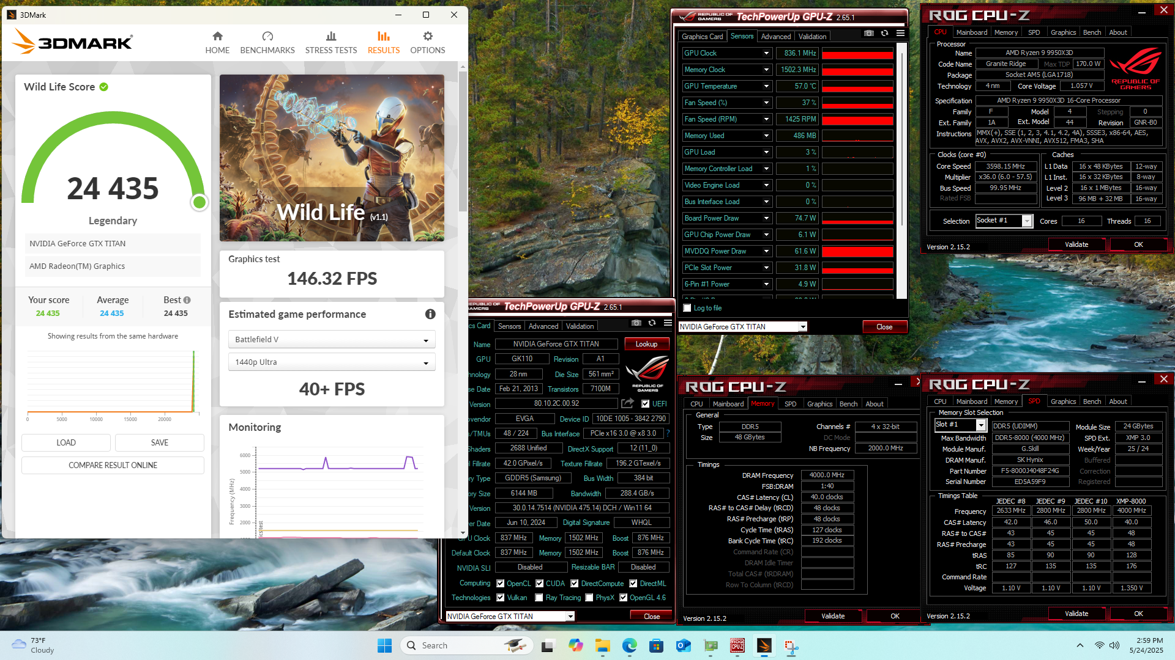Expand GPU Temperature sensor dropdown
This screenshot has width=1175, height=660.
click(766, 86)
